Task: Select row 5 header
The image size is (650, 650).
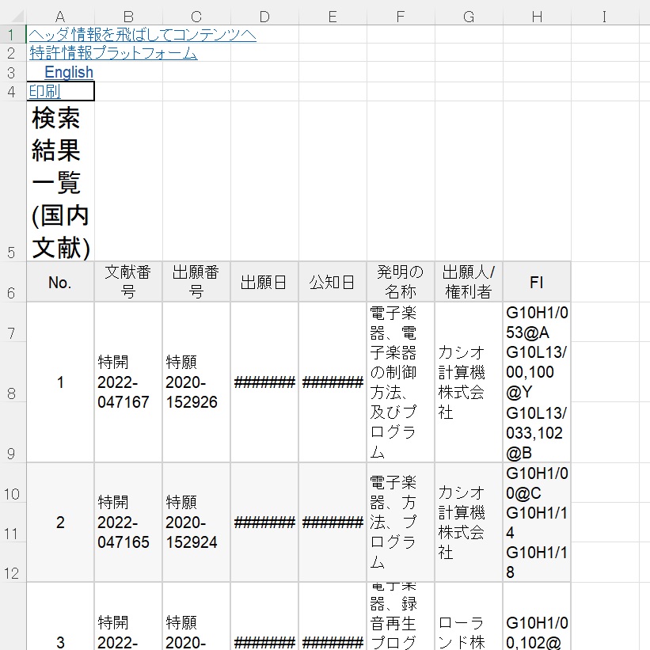Action: click(13, 181)
